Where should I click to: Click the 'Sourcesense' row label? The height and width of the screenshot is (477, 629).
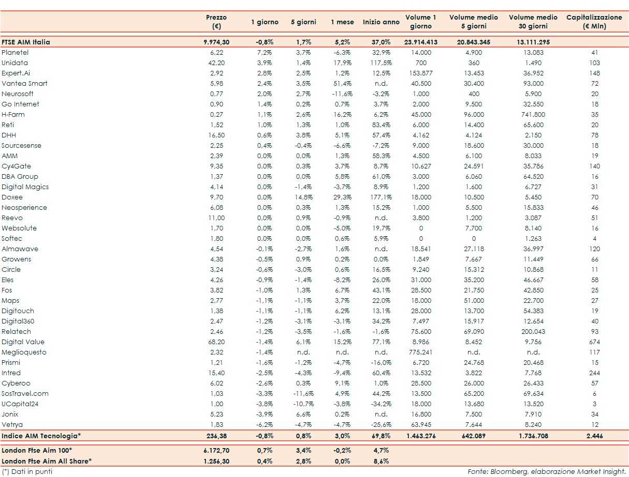click(x=21, y=145)
